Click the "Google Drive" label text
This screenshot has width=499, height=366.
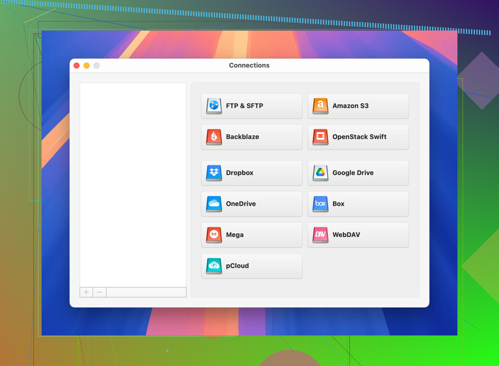point(353,173)
